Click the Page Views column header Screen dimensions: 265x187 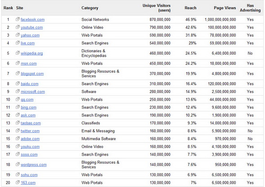(x=225, y=8)
